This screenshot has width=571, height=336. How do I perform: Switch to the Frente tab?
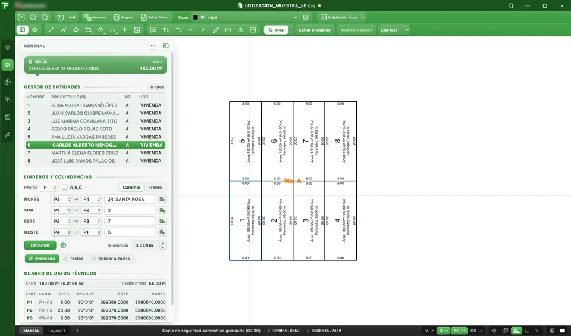pos(155,187)
